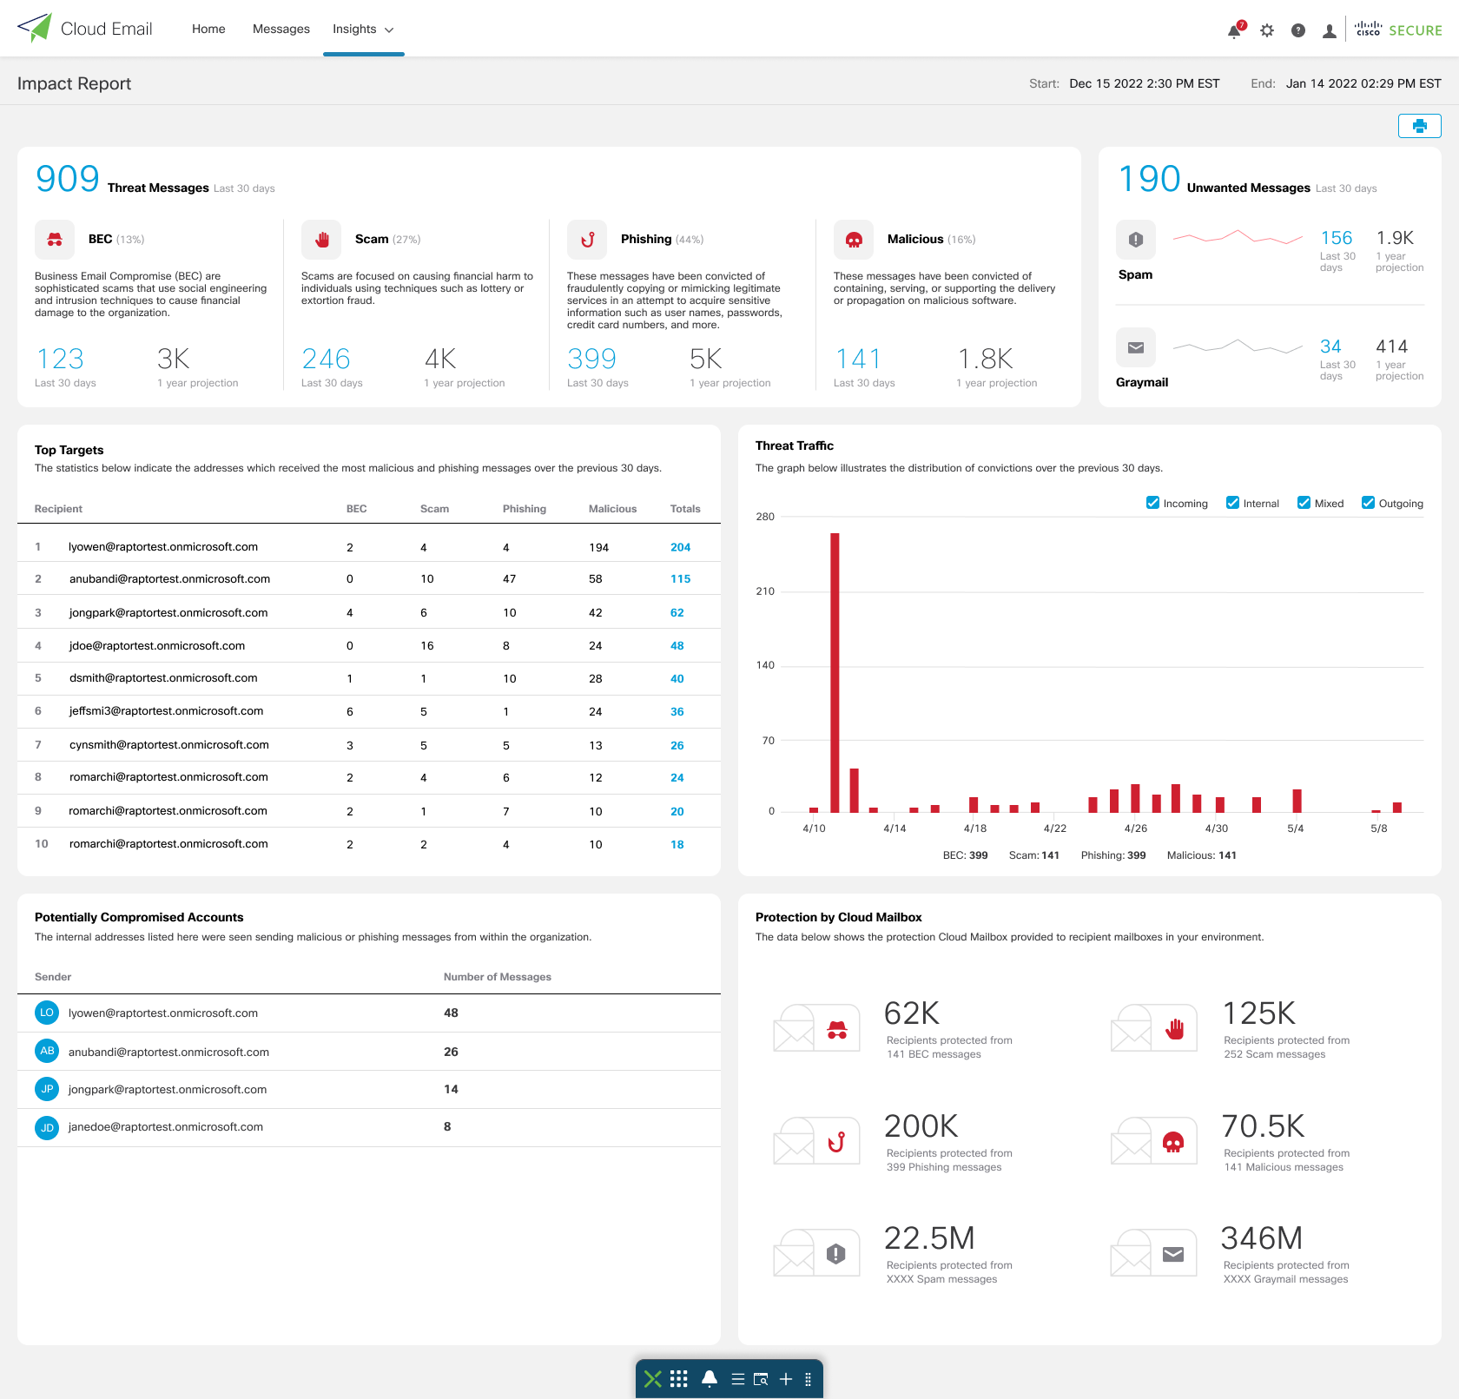
Task: Click the 246 Scam last 30 days count
Action: (x=326, y=360)
